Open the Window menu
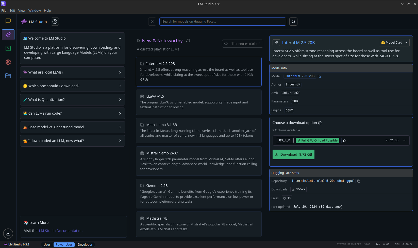Screen dimensions: 418x248 35,10
